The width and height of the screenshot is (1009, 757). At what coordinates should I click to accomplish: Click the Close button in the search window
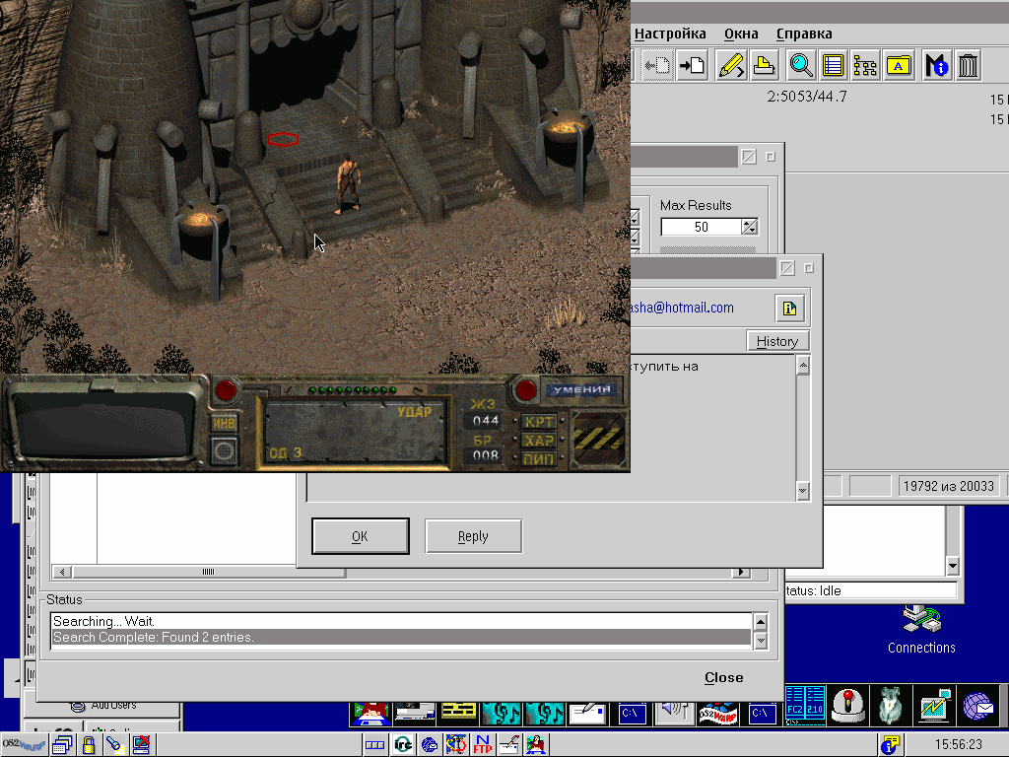coord(724,677)
